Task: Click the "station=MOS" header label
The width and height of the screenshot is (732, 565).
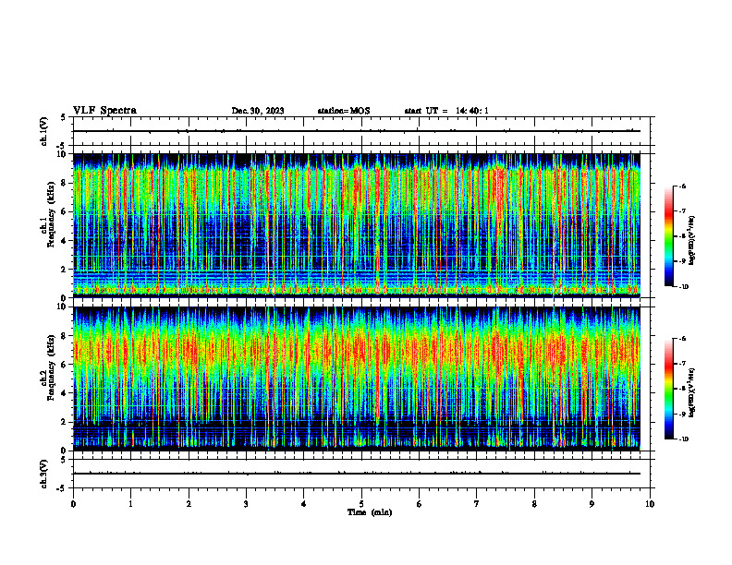Action: [344, 111]
